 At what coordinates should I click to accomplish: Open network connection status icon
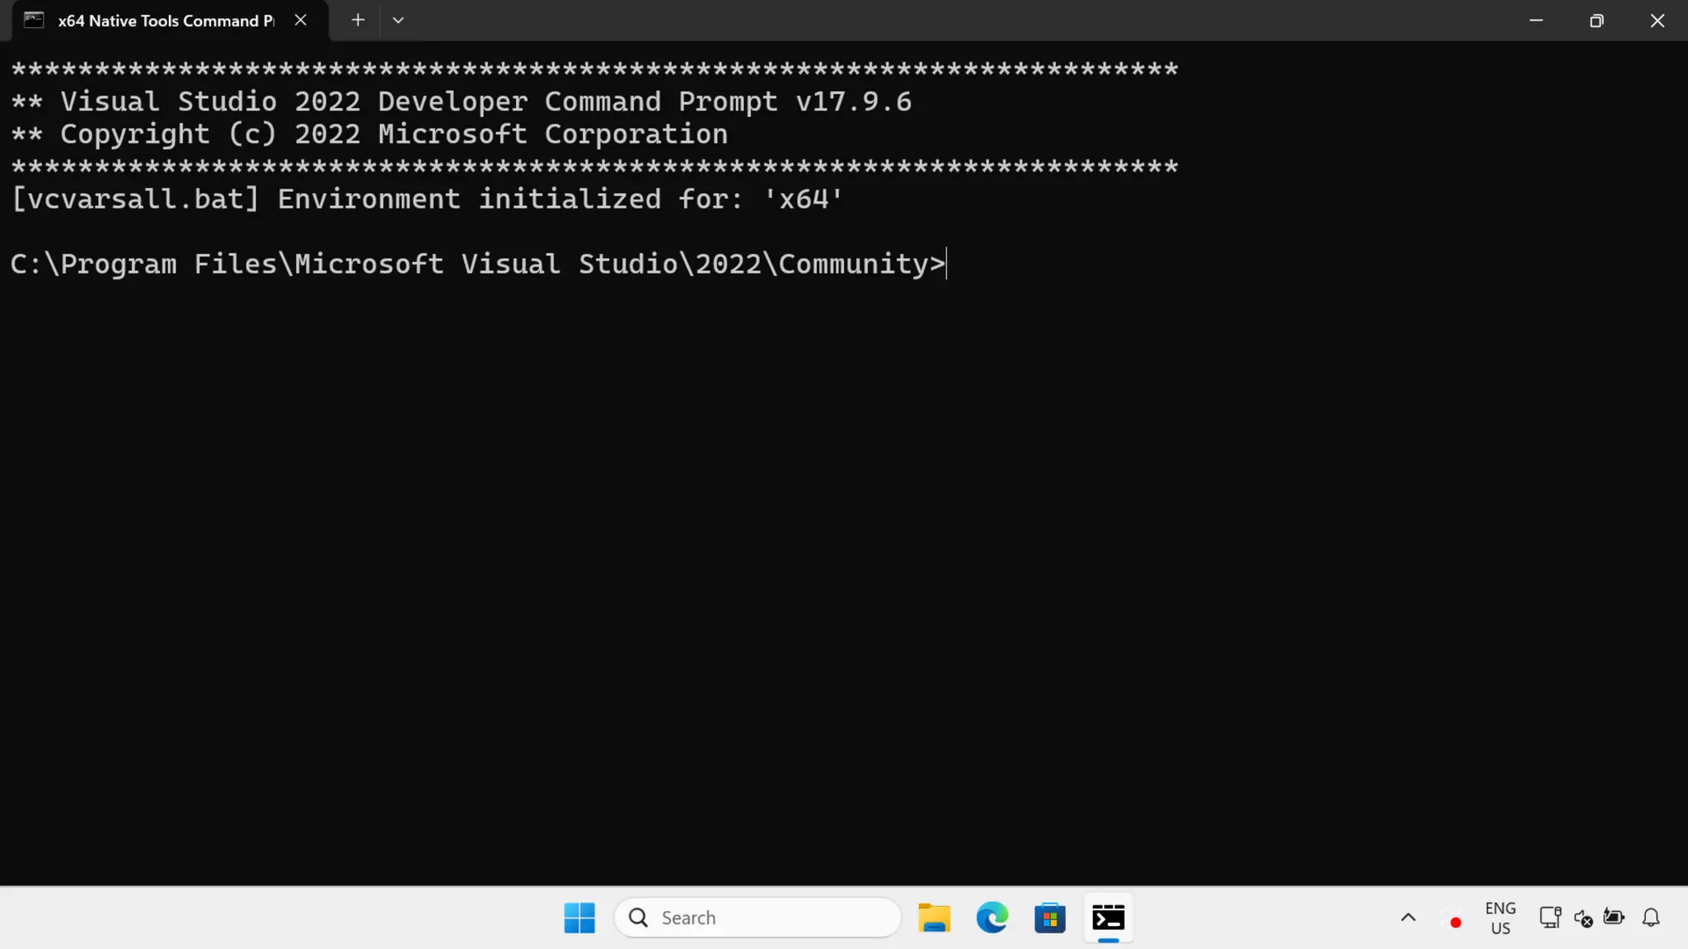point(1550,918)
